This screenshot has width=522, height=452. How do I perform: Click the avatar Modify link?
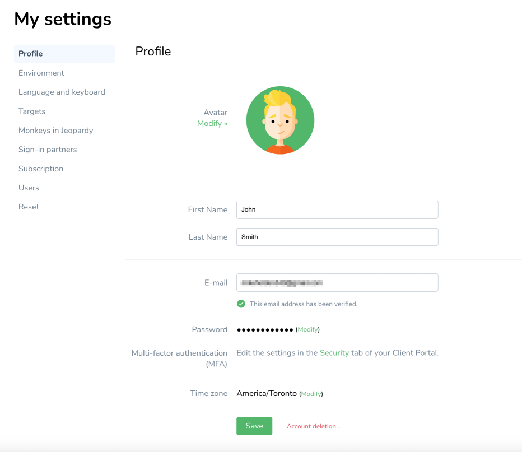click(212, 123)
